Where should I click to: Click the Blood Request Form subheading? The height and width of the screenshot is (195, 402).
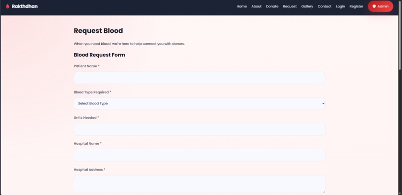pos(99,55)
